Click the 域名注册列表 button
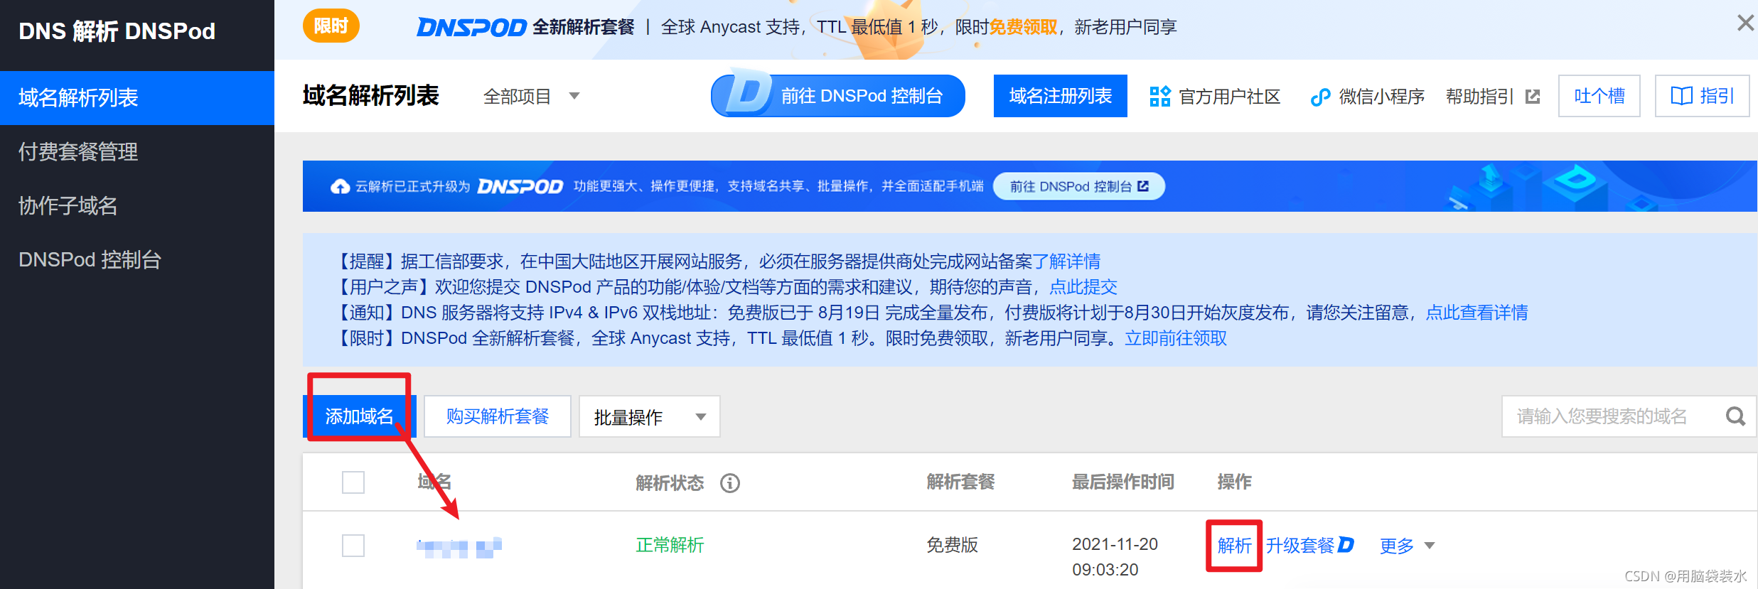1758x589 pixels. click(1061, 96)
